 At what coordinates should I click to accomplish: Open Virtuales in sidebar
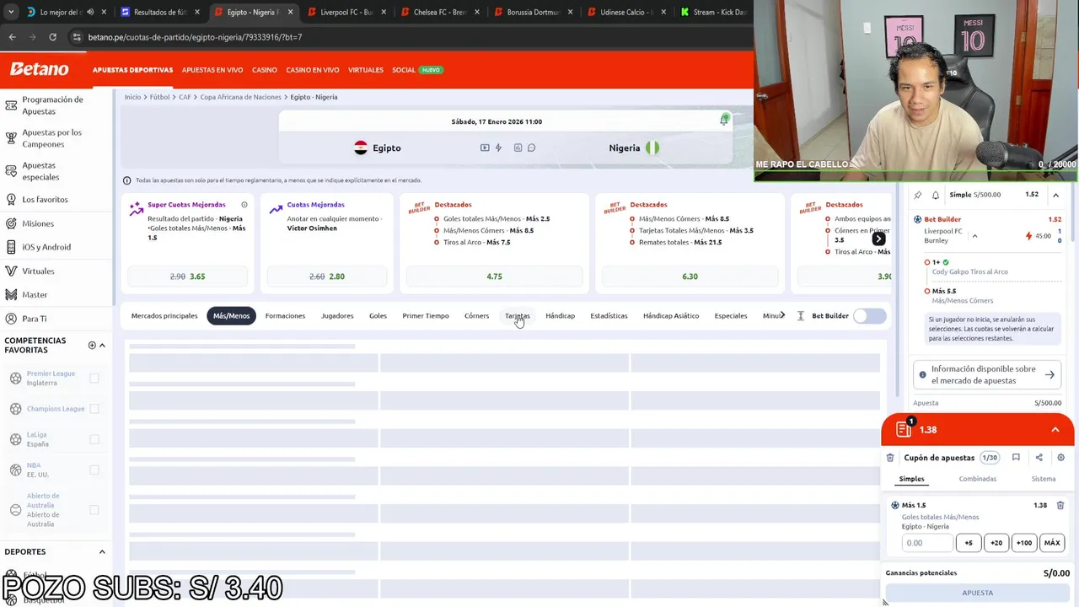[x=38, y=271]
